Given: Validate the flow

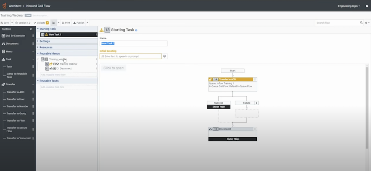Looking at the screenshot, I should click(41, 23).
